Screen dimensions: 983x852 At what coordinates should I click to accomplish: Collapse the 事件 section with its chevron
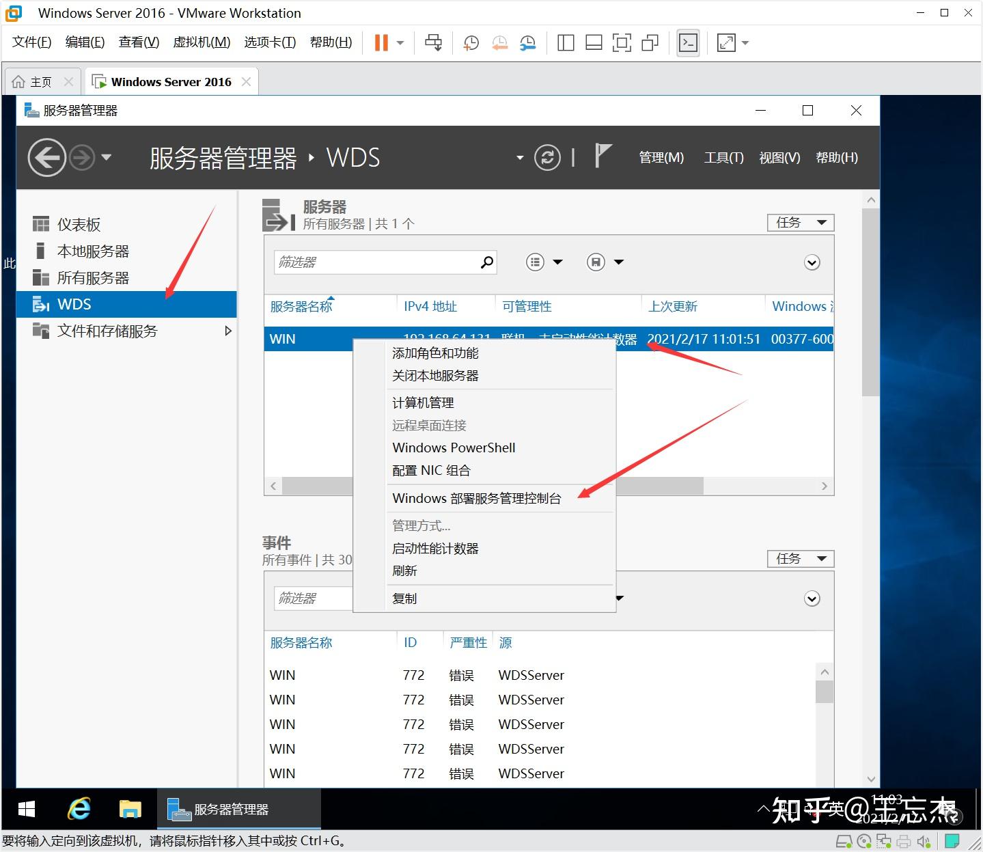812,598
